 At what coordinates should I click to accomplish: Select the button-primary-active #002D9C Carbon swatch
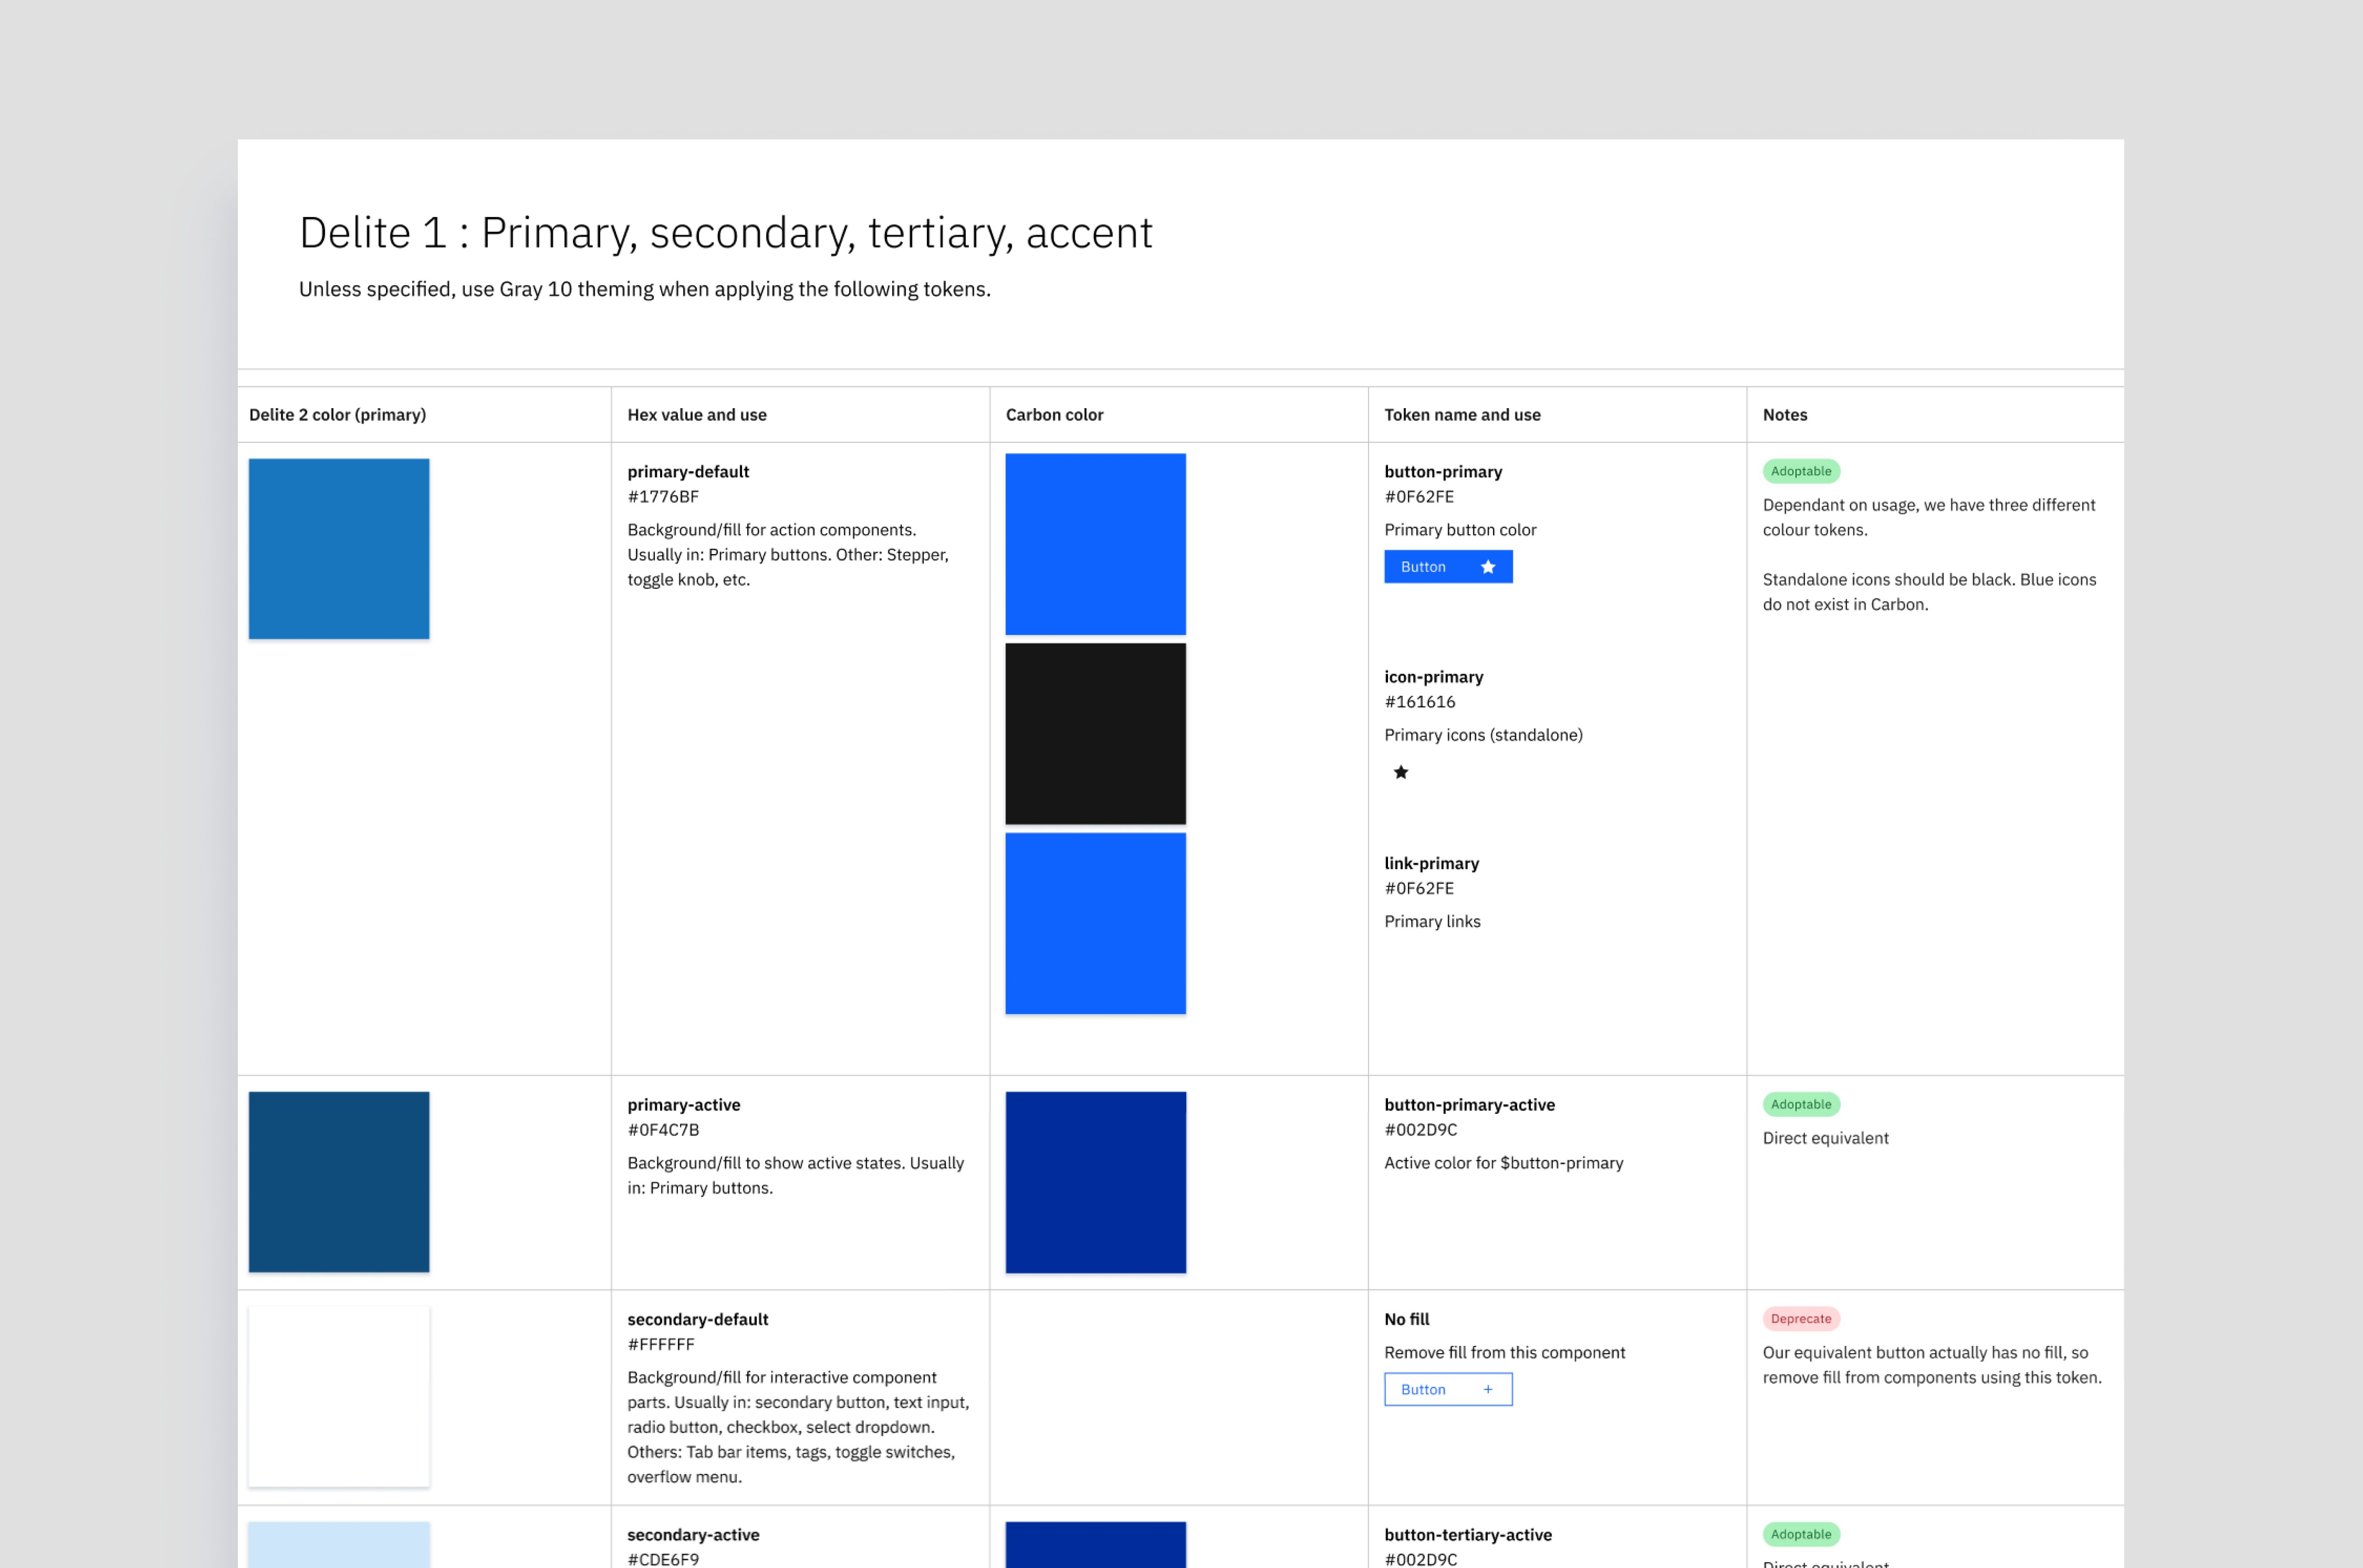tap(1096, 1182)
